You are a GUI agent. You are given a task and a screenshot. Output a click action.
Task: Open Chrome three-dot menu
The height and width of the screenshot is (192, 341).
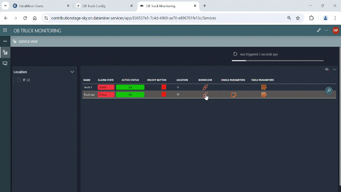(335, 18)
